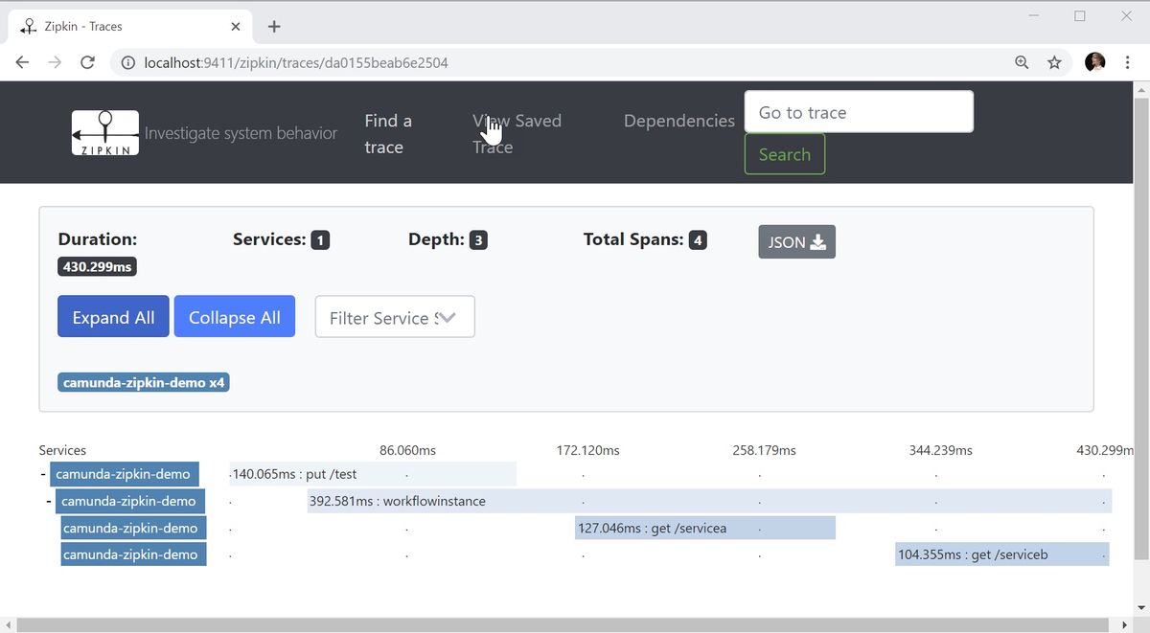1150x633 pixels.
Task: Go back in browser history
Action: tap(22, 62)
